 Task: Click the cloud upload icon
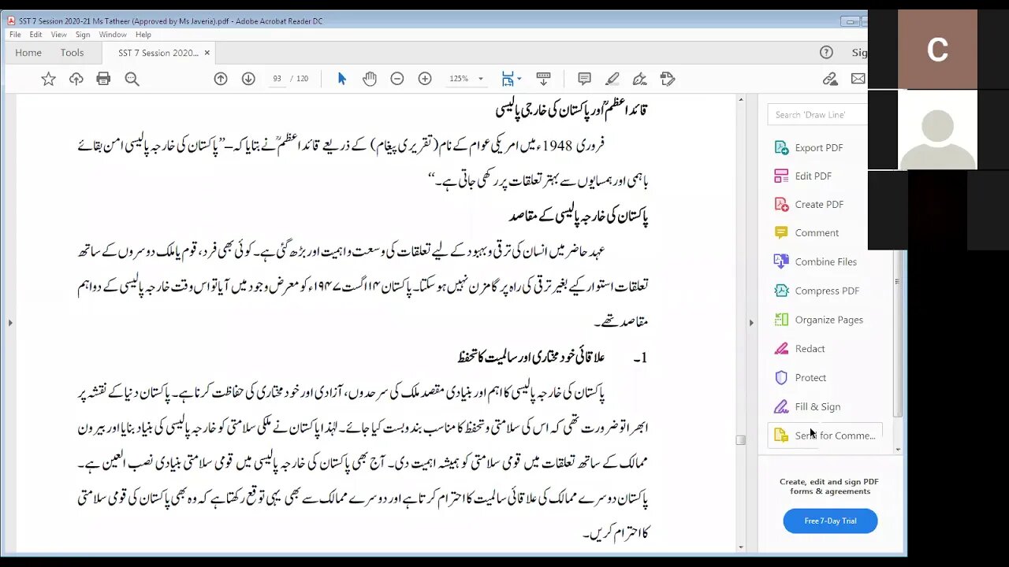(x=76, y=79)
